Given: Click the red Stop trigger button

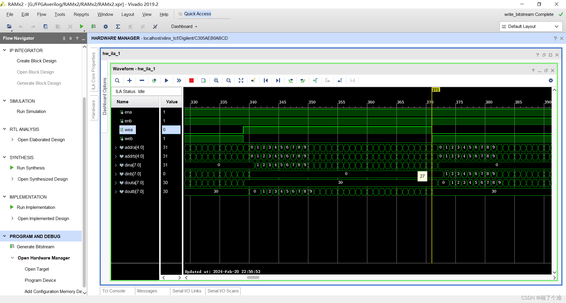Looking at the screenshot, I should click(x=191, y=81).
